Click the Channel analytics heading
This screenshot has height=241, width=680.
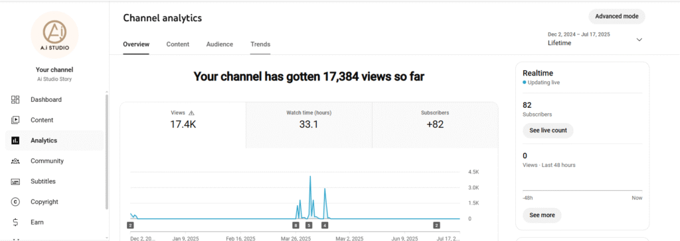163,18
